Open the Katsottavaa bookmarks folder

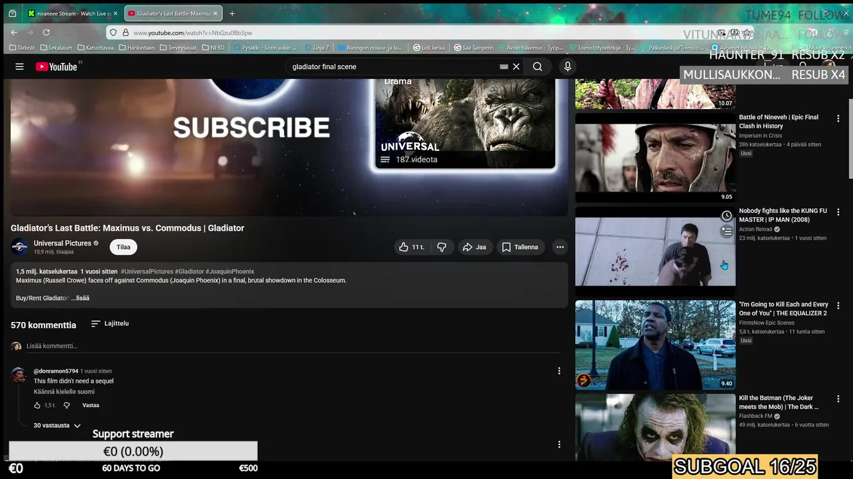[95, 48]
